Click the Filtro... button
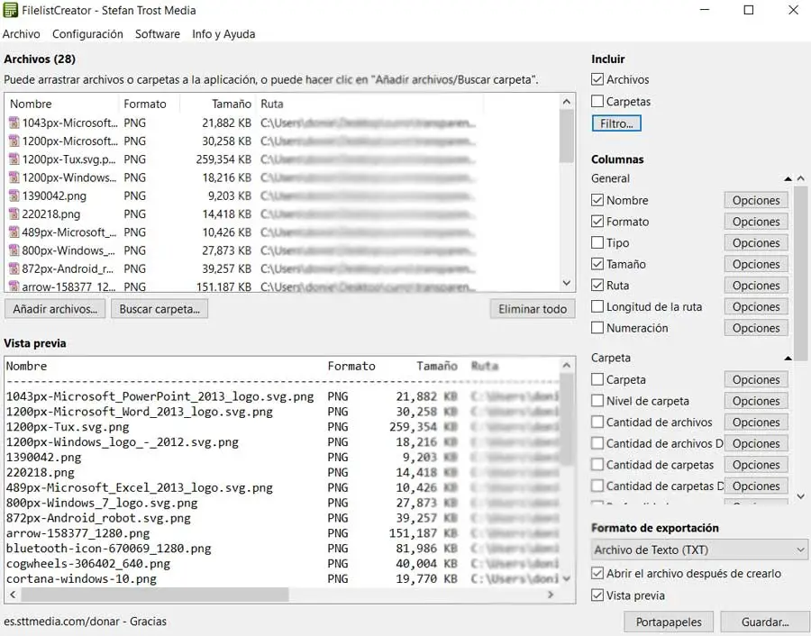 [x=616, y=123]
